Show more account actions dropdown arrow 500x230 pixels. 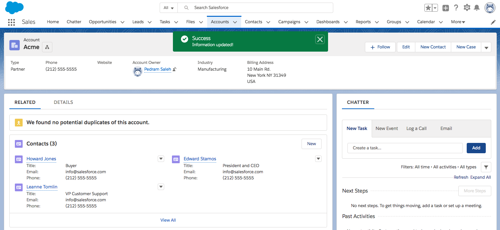tap(486, 47)
